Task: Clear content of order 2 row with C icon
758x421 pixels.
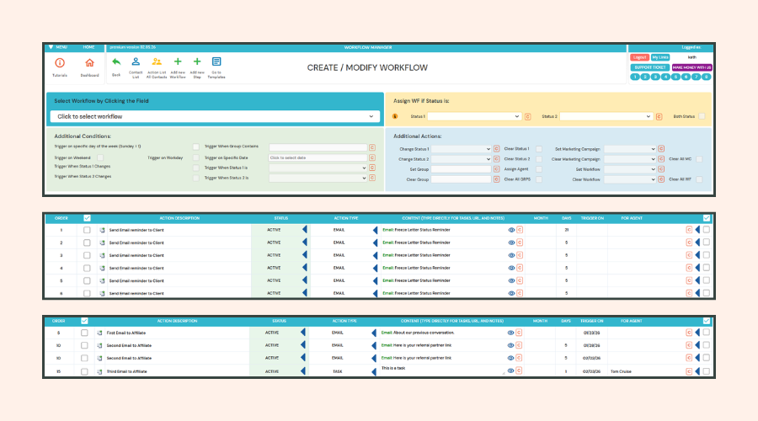Action: [x=520, y=242]
